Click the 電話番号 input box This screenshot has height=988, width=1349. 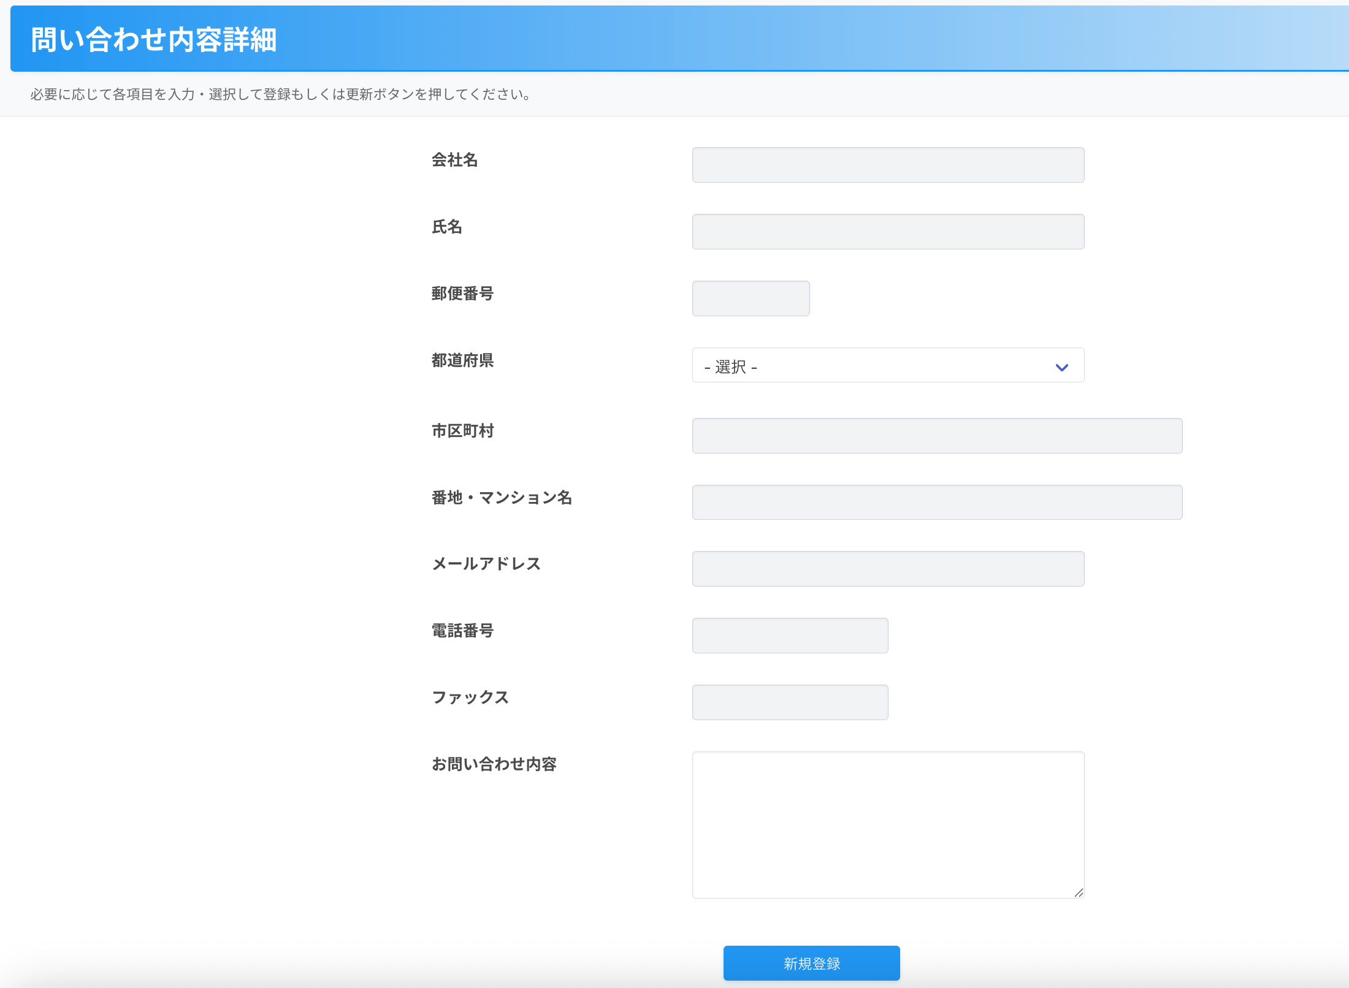pos(790,636)
